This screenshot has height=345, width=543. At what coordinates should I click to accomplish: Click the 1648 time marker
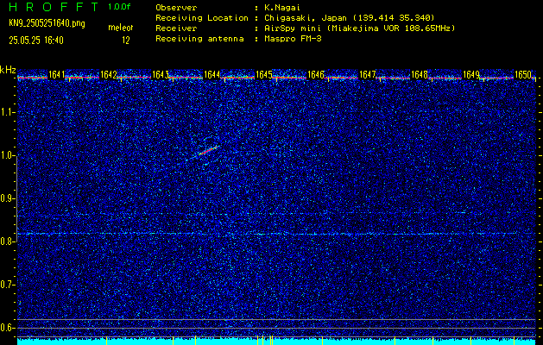pyautogui.click(x=420, y=74)
